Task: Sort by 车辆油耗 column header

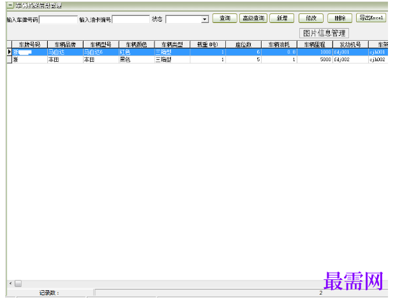Action: (x=279, y=45)
